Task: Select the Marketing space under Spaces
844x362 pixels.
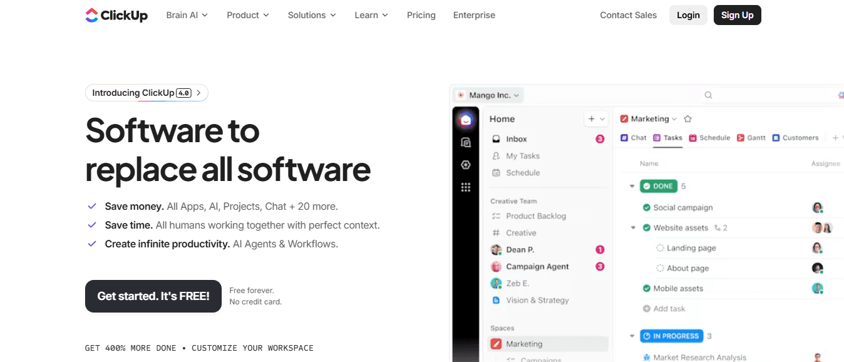Action: (x=547, y=344)
